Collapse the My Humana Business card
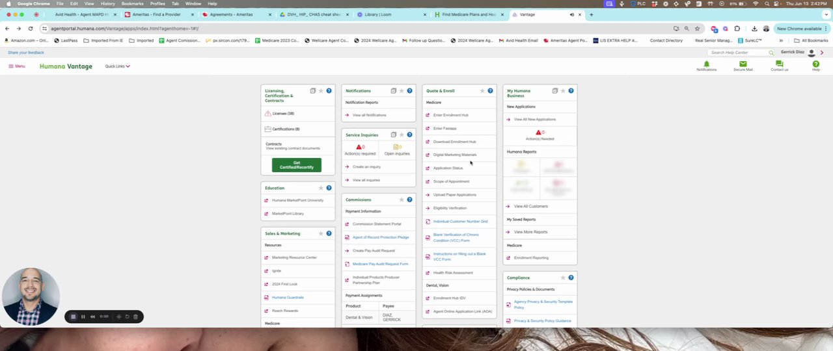Image resolution: width=833 pixels, height=351 pixels. 555,91
